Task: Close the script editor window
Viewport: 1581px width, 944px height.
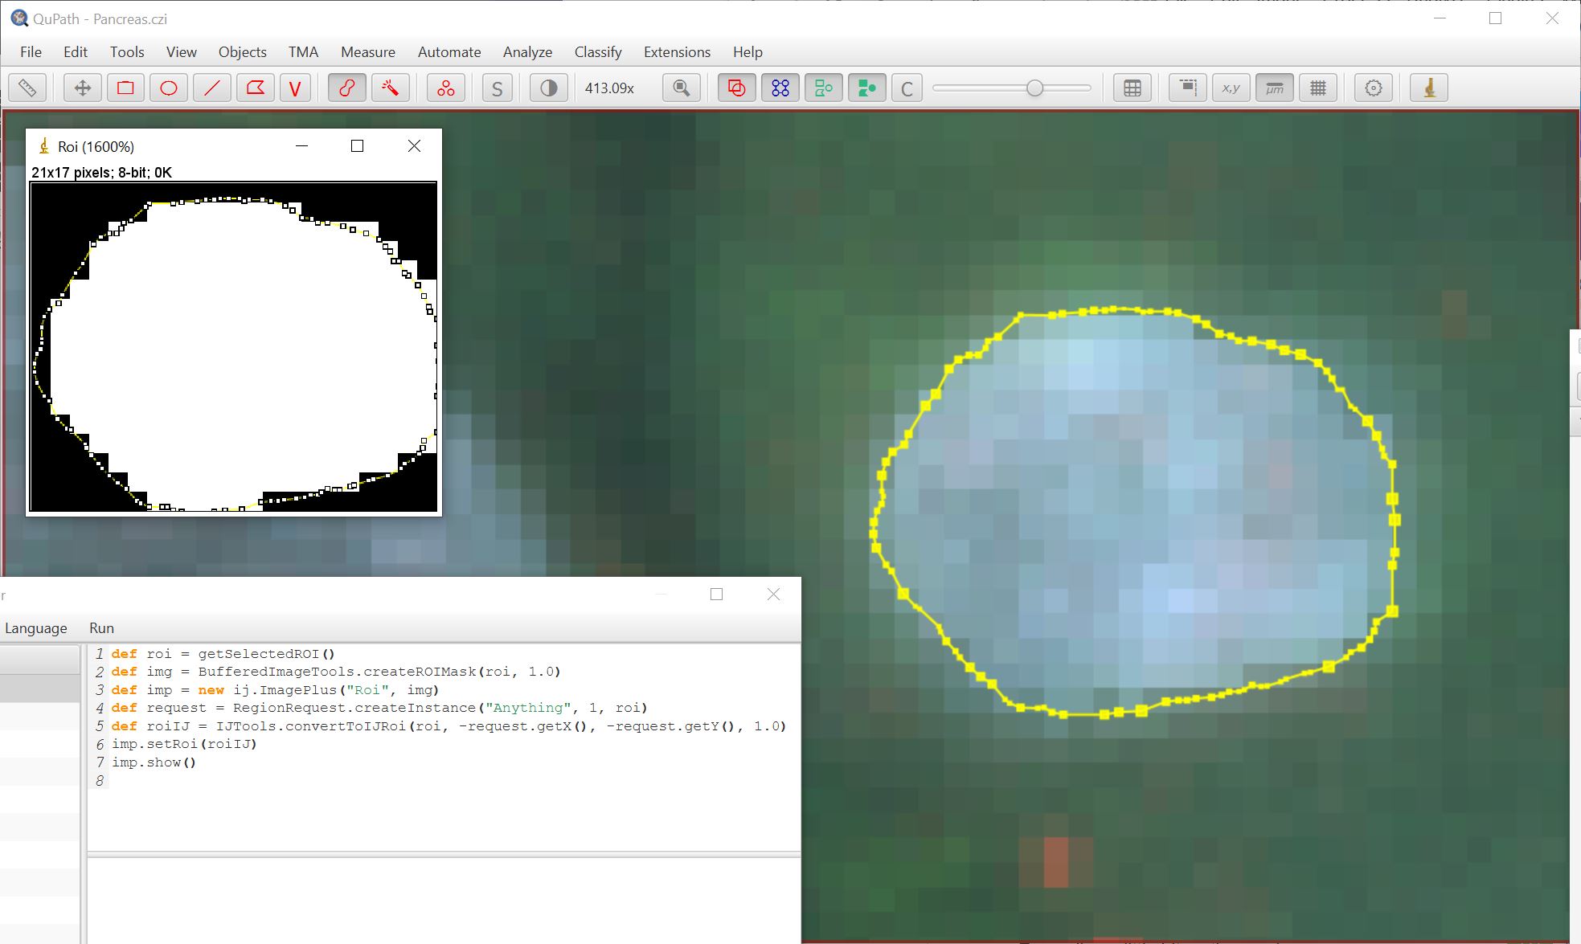Action: click(773, 594)
